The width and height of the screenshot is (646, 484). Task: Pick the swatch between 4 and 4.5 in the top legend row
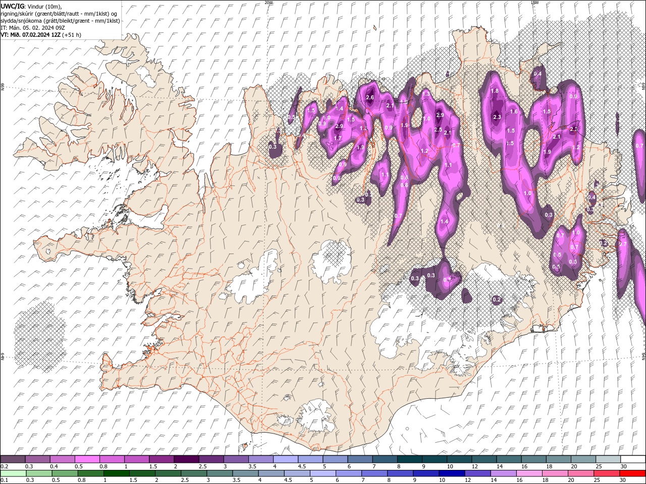click(285, 459)
